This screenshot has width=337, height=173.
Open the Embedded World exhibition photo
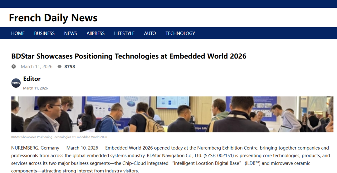click(172, 114)
